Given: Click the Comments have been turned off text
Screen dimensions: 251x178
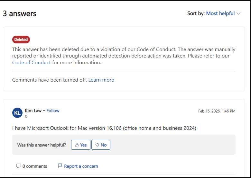Looking at the screenshot, I should pyautogui.click(x=50, y=80).
